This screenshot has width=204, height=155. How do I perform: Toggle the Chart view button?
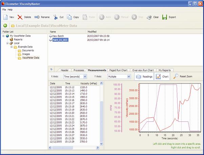click(x=162, y=77)
